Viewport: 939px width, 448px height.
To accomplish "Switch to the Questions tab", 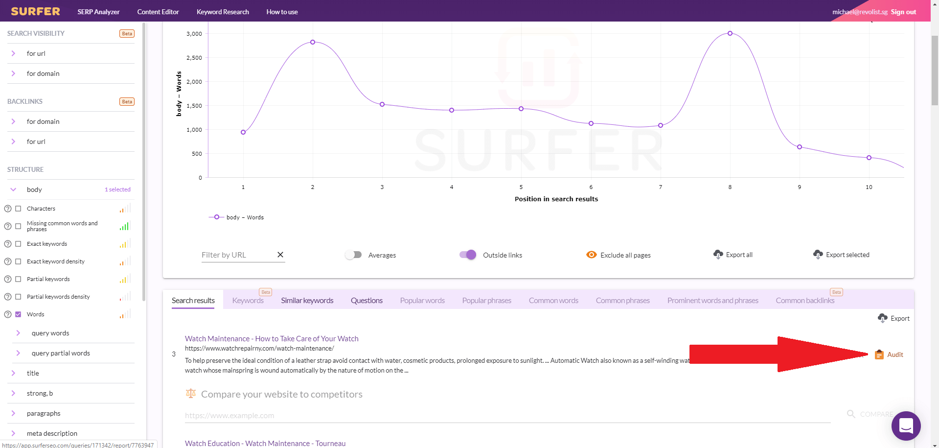I will point(366,300).
